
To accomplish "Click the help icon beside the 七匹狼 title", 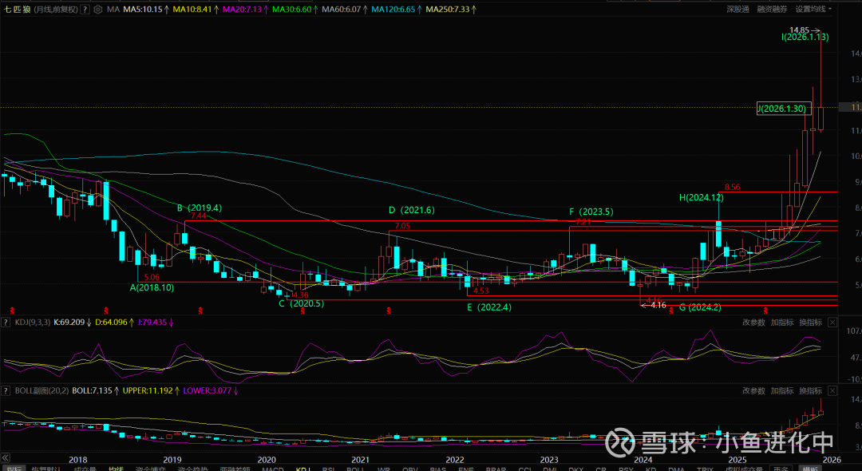I will point(85,10).
